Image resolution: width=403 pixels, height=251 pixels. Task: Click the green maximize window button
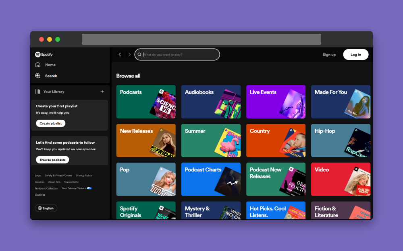click(58, 39)
